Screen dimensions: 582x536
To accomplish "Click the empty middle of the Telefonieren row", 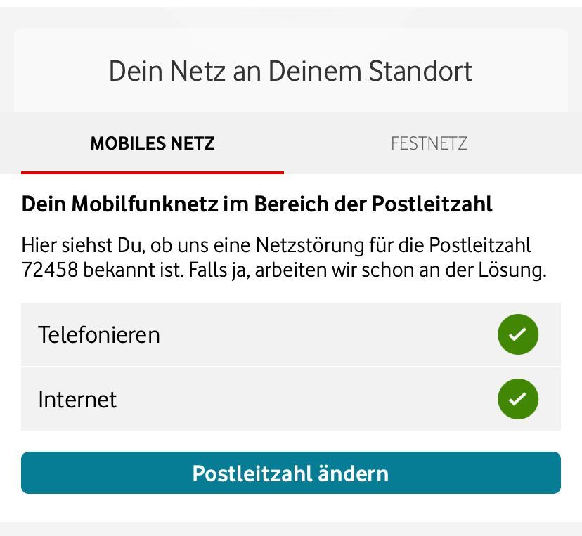I will tap(316, 334).
